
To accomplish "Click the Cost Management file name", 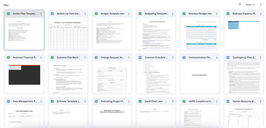I will pyautogui.click(x=25, y=101).
